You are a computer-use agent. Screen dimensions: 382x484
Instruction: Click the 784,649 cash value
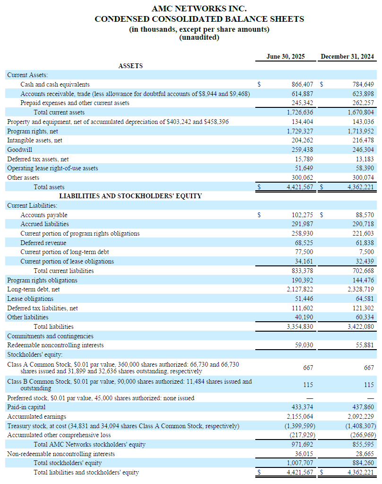tap(363, 84)
